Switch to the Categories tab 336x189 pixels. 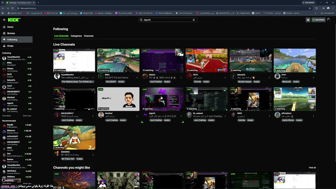[x=76, y=36]
